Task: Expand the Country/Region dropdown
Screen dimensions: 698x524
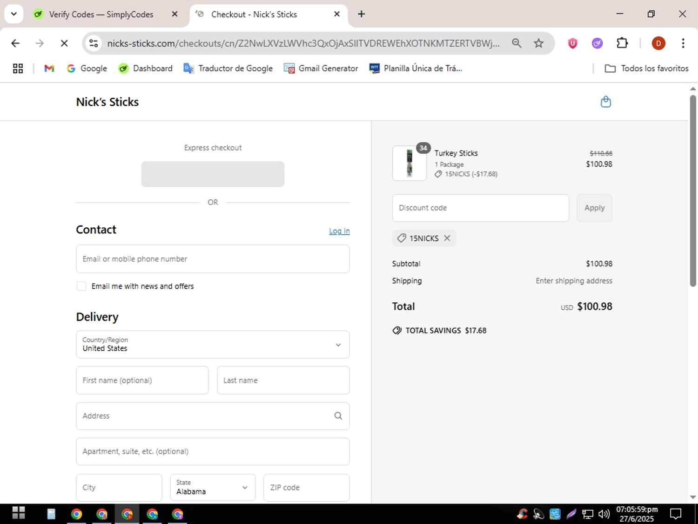Action: 213,345
